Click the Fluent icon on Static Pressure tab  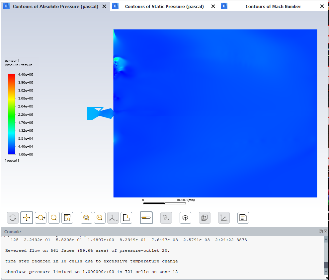coord(115,6)
